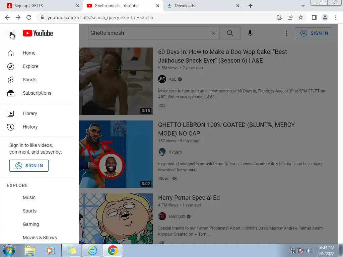Bookmark this page with star

click(301, 17)
